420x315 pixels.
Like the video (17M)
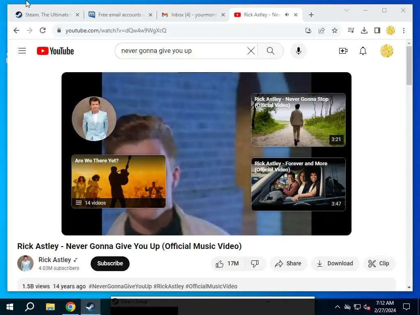[x=228, y=263]
